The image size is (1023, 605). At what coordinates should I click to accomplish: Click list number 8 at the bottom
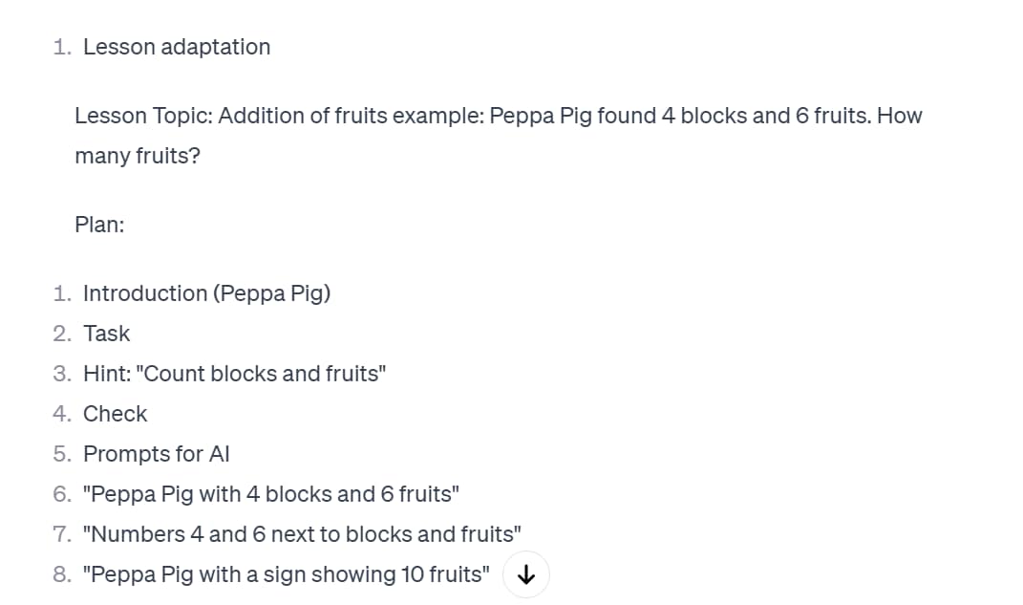tap(62, 574)
